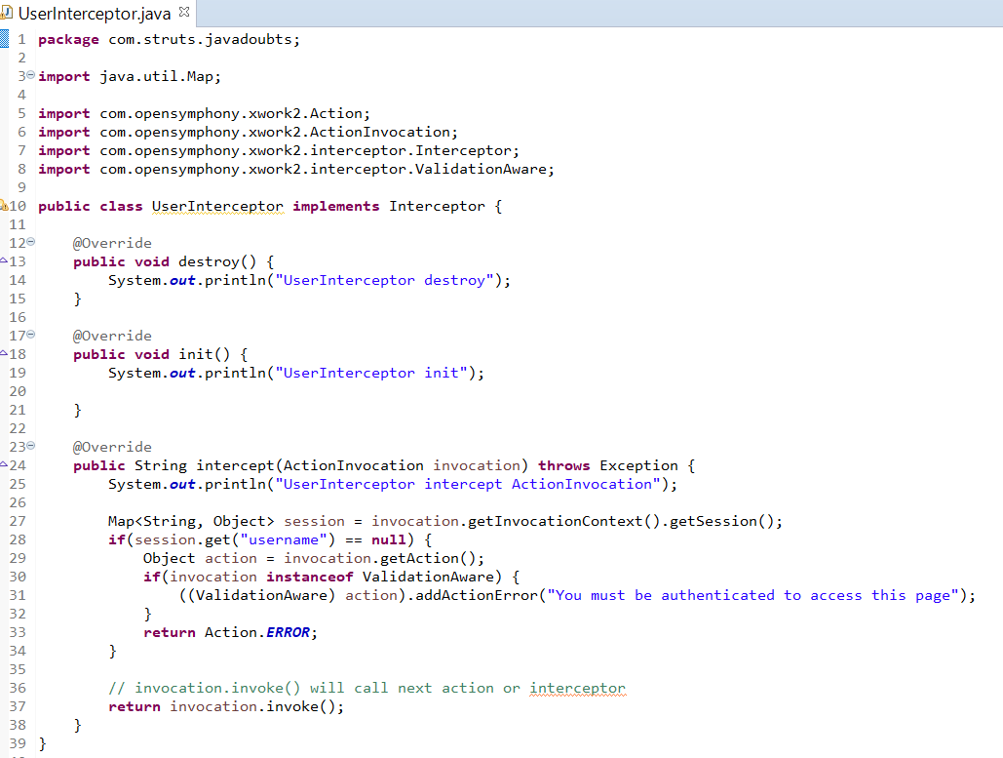Click the getSession method call on line 27
The width and height of the screenshot is (1003, 758).
click(712, 520)
